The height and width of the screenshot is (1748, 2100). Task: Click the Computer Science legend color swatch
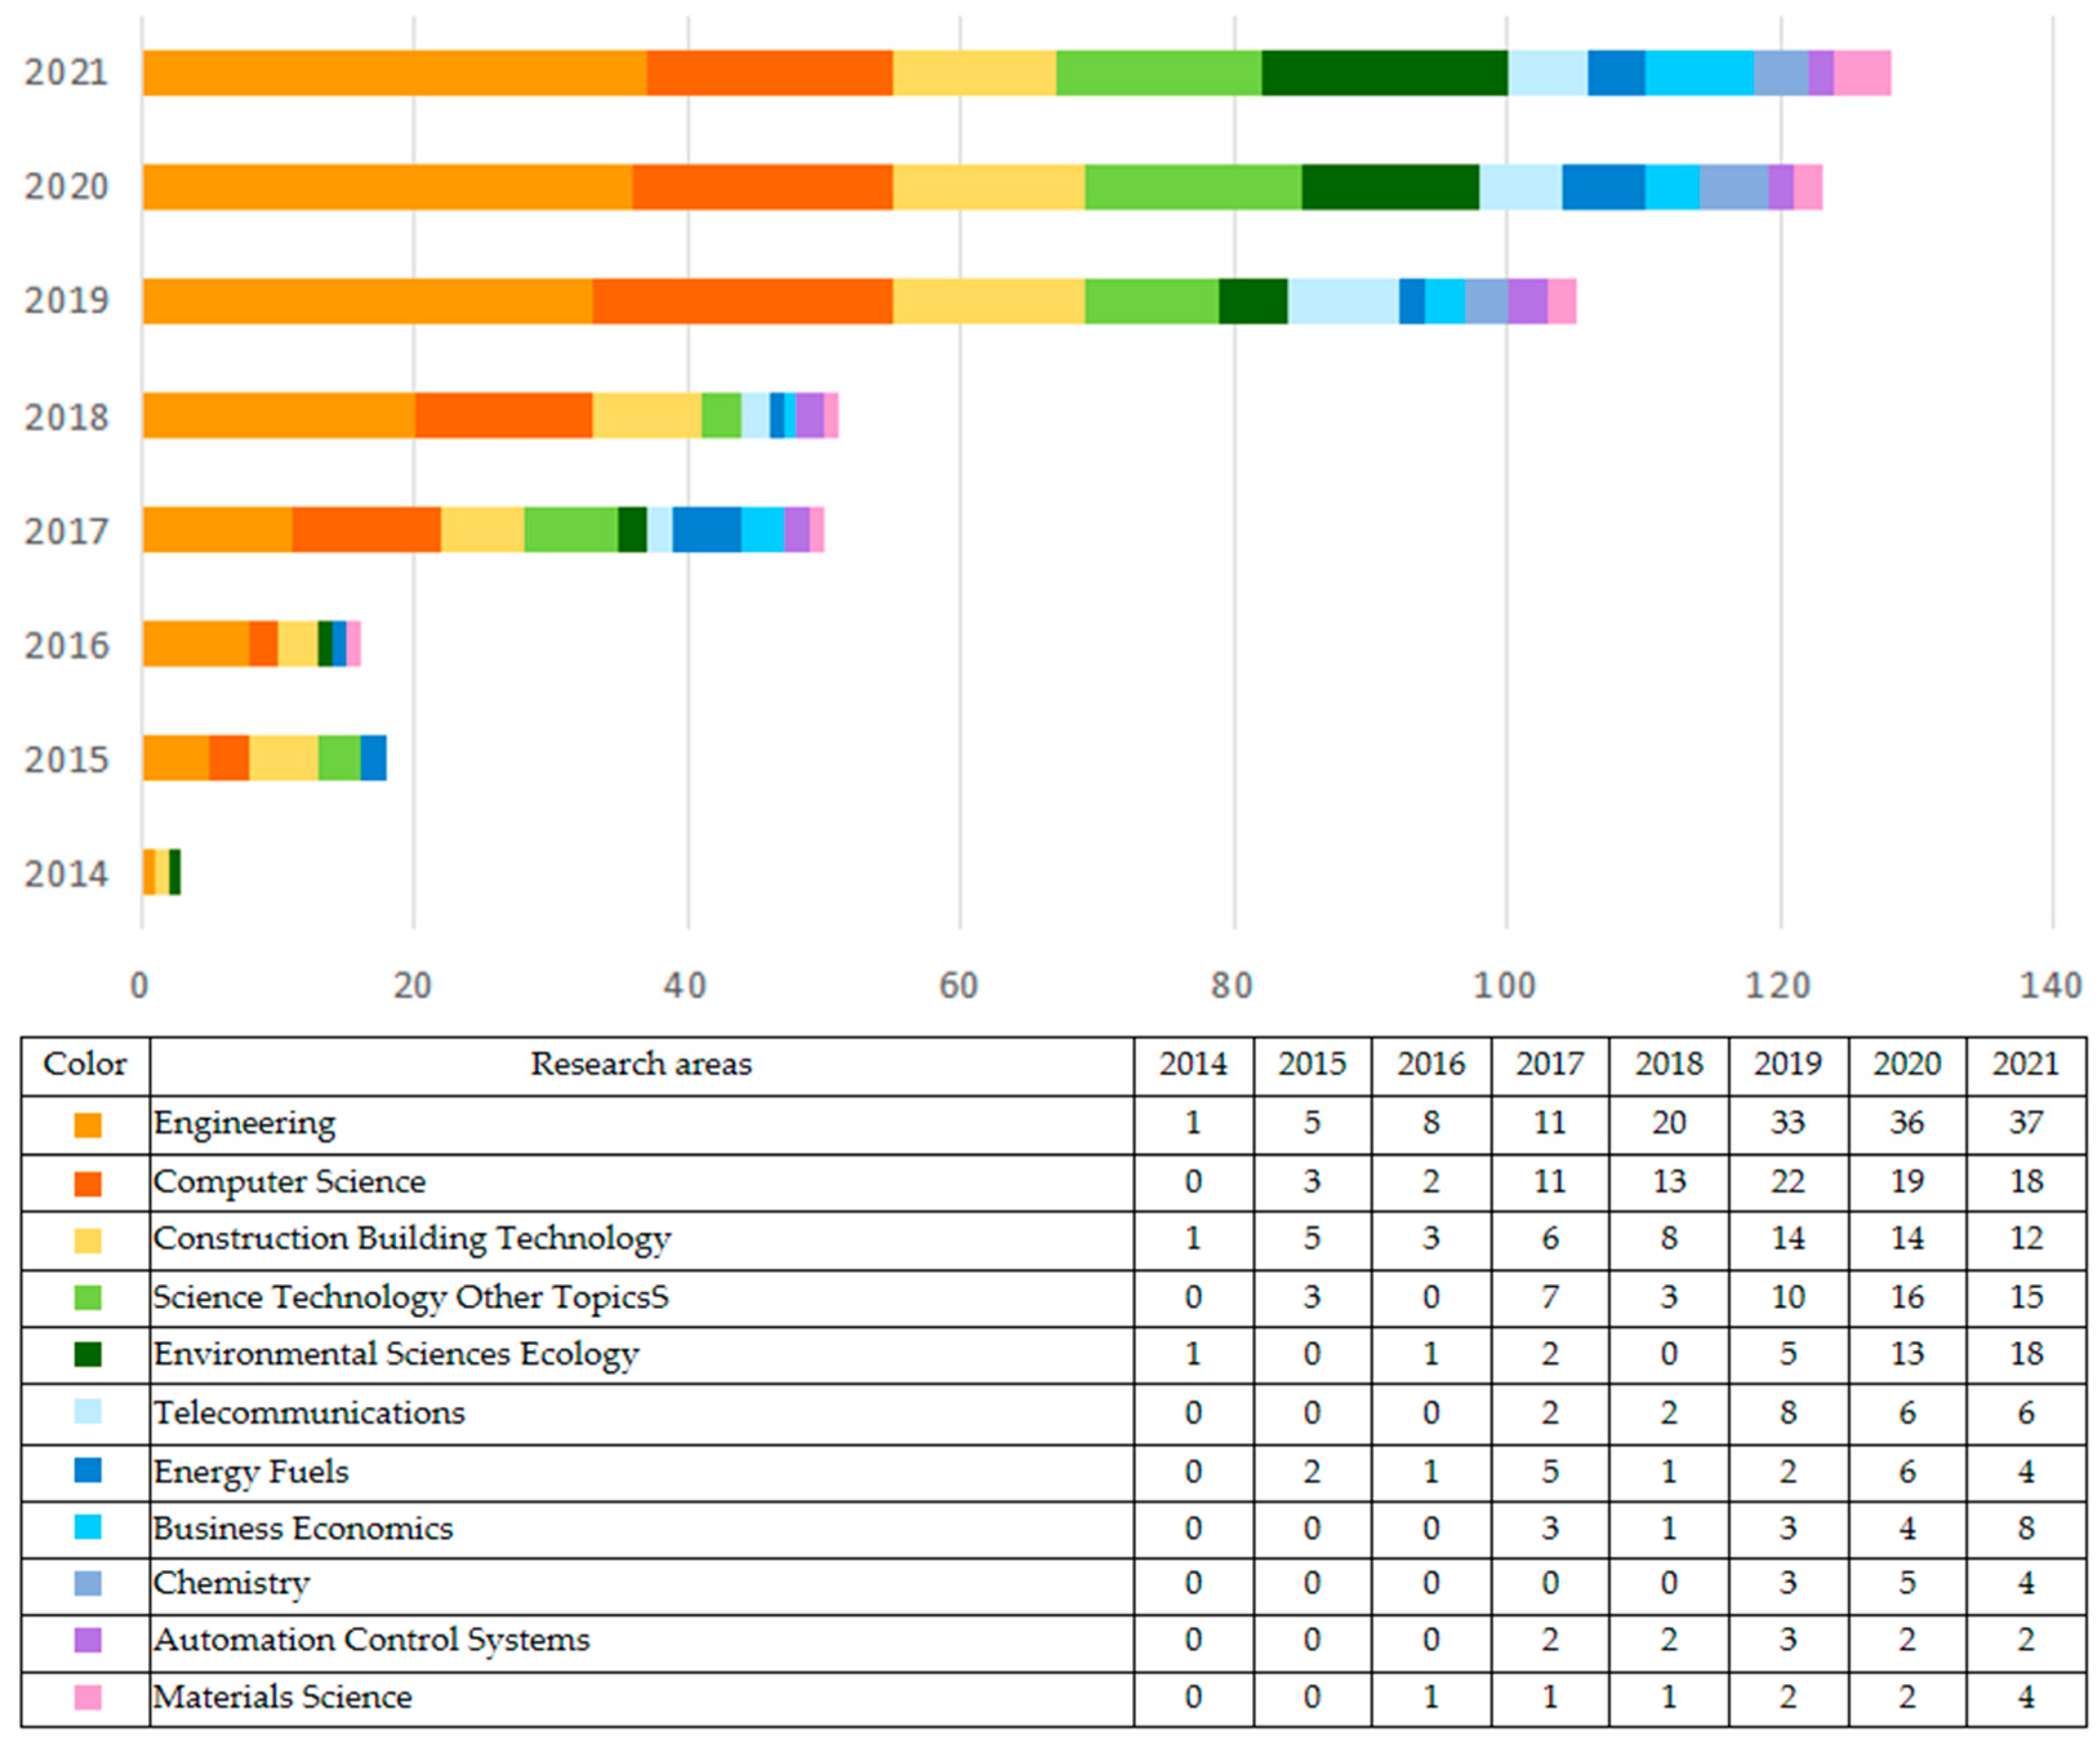coord(88,1184)
